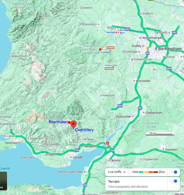Click the M5 shield below Dudley

click(x=148, y=53)
